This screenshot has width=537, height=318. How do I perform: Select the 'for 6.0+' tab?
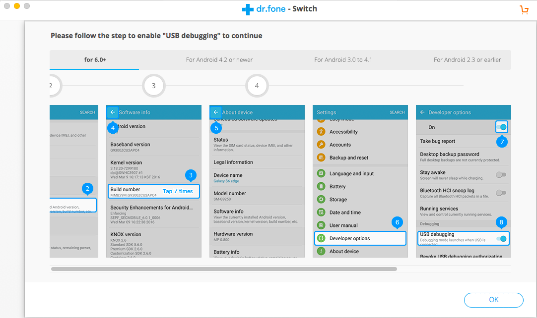point(95,60)
